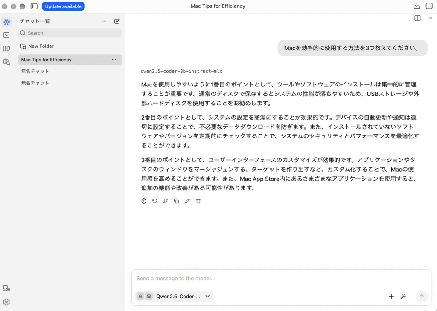Image resolution: width=437 pixels, height=311 pixels.
Task: Branch the conversation with the fork icon
Action: [166, 201]
